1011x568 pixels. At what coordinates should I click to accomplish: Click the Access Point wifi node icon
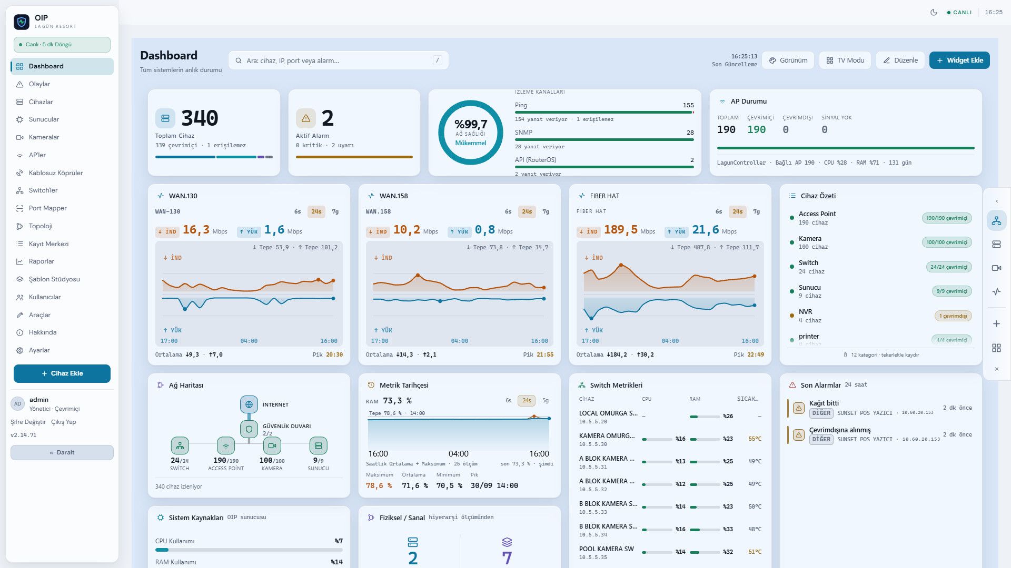(x=226, y=445)
